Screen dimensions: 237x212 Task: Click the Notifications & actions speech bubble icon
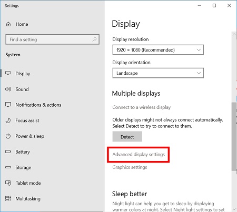[x=8, y=105]
